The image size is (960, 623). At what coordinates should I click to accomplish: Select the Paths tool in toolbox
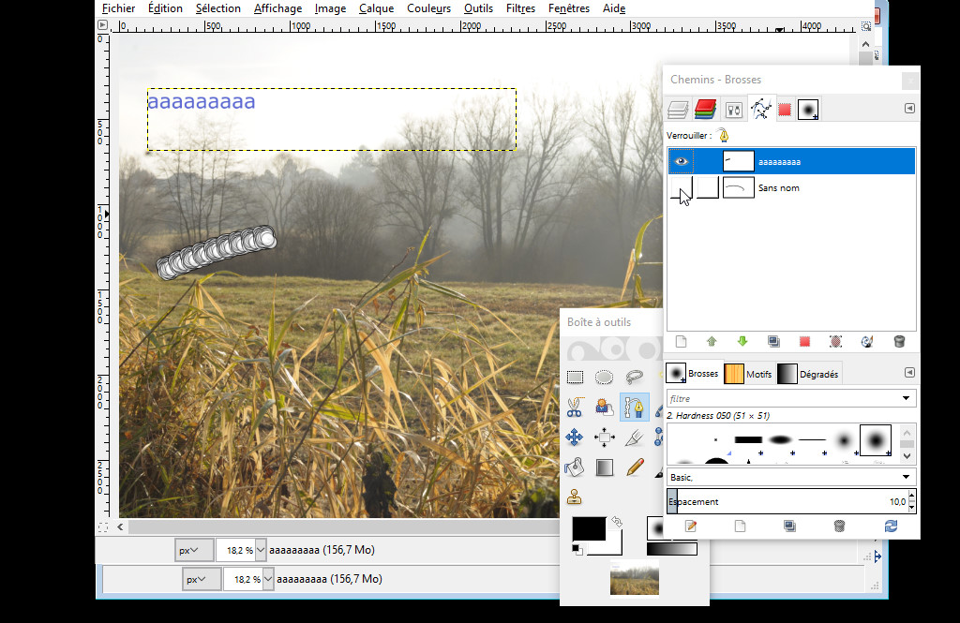[635, 407]
